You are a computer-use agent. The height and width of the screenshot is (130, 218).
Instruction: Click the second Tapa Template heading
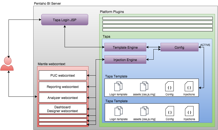(x=117, y=101)
